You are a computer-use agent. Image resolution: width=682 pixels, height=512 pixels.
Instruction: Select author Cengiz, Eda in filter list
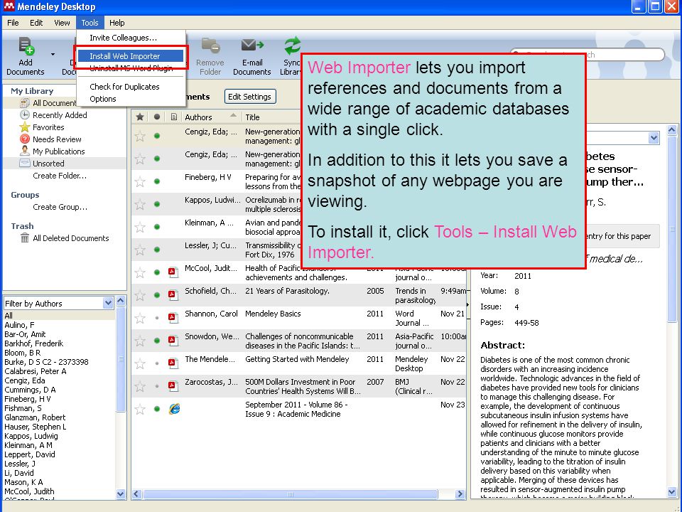coord(24,380)
